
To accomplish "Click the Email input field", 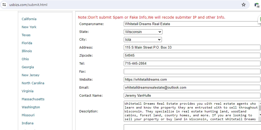I will (x=192, y=88).
